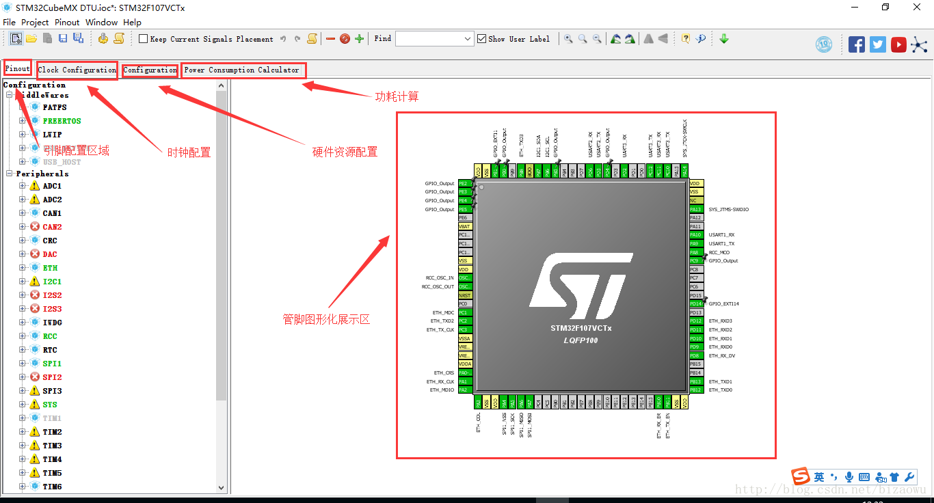934x503 pixels.
Task: Click the PC1 pin on chip
Action: [464, 312]
